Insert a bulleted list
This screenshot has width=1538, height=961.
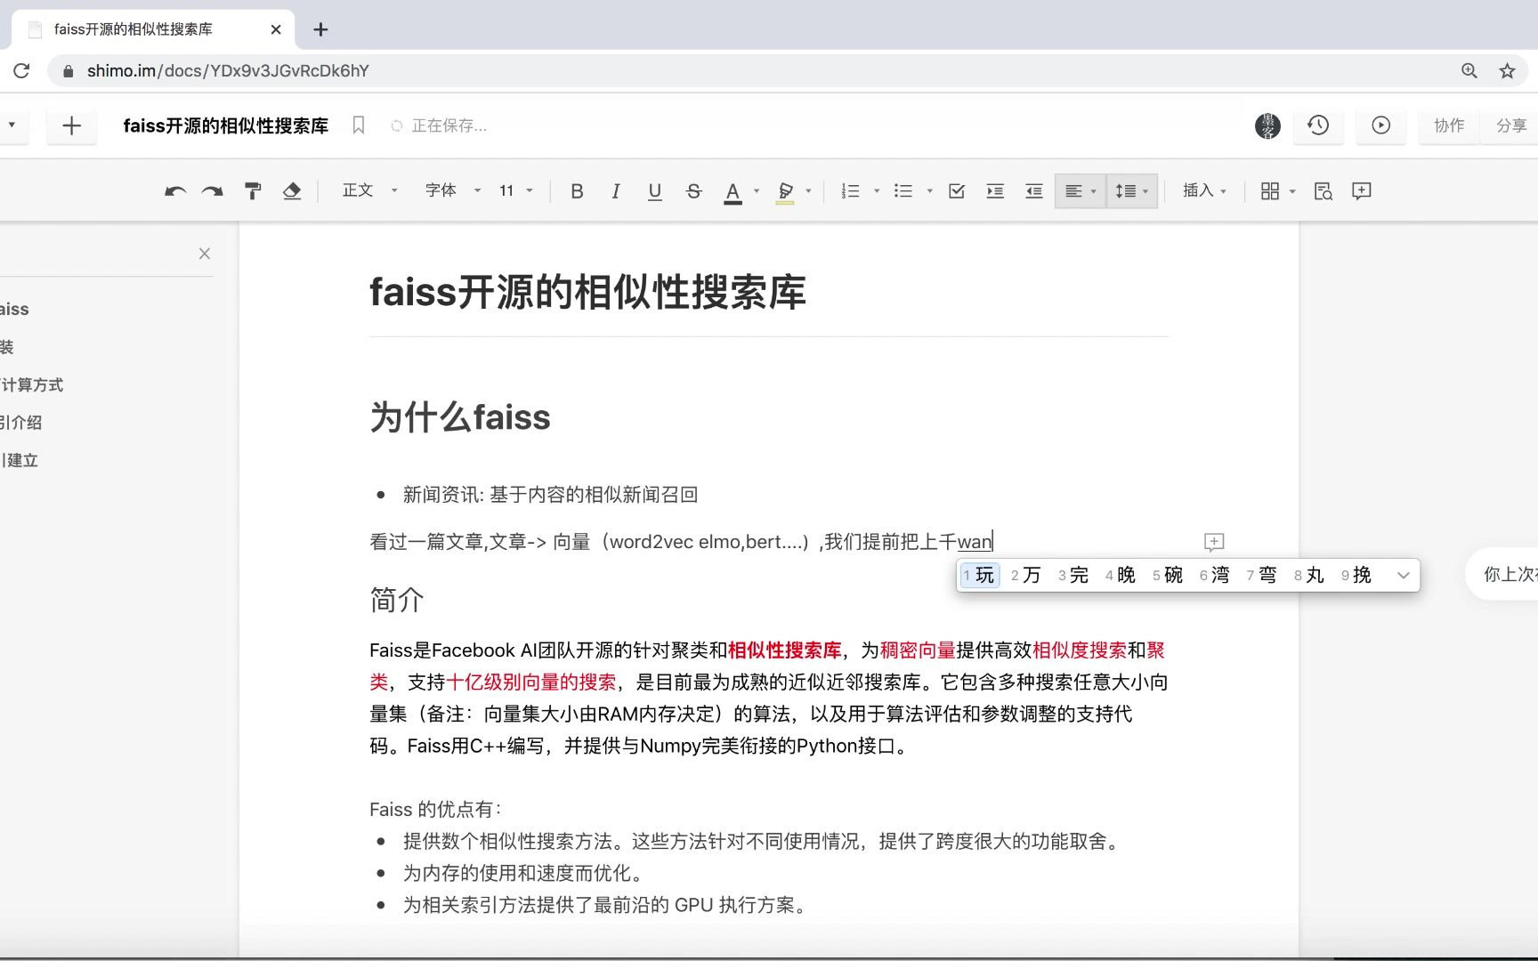point(903,191)
